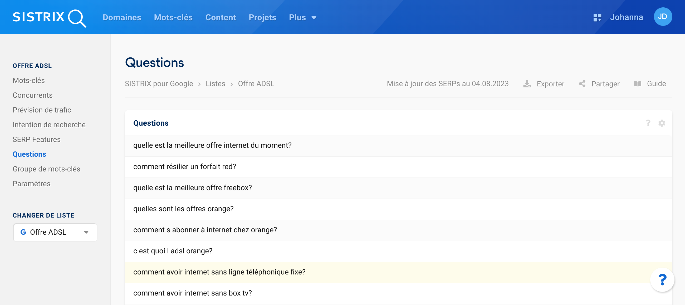Viewport: 685px width, 305px height.
Task: Click the OFFRE ADSL sidebar heading
Action: point(32,66)
